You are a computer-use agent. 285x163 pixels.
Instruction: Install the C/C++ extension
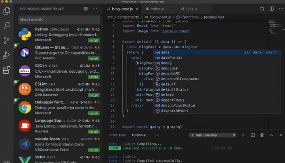click(94, 77)
